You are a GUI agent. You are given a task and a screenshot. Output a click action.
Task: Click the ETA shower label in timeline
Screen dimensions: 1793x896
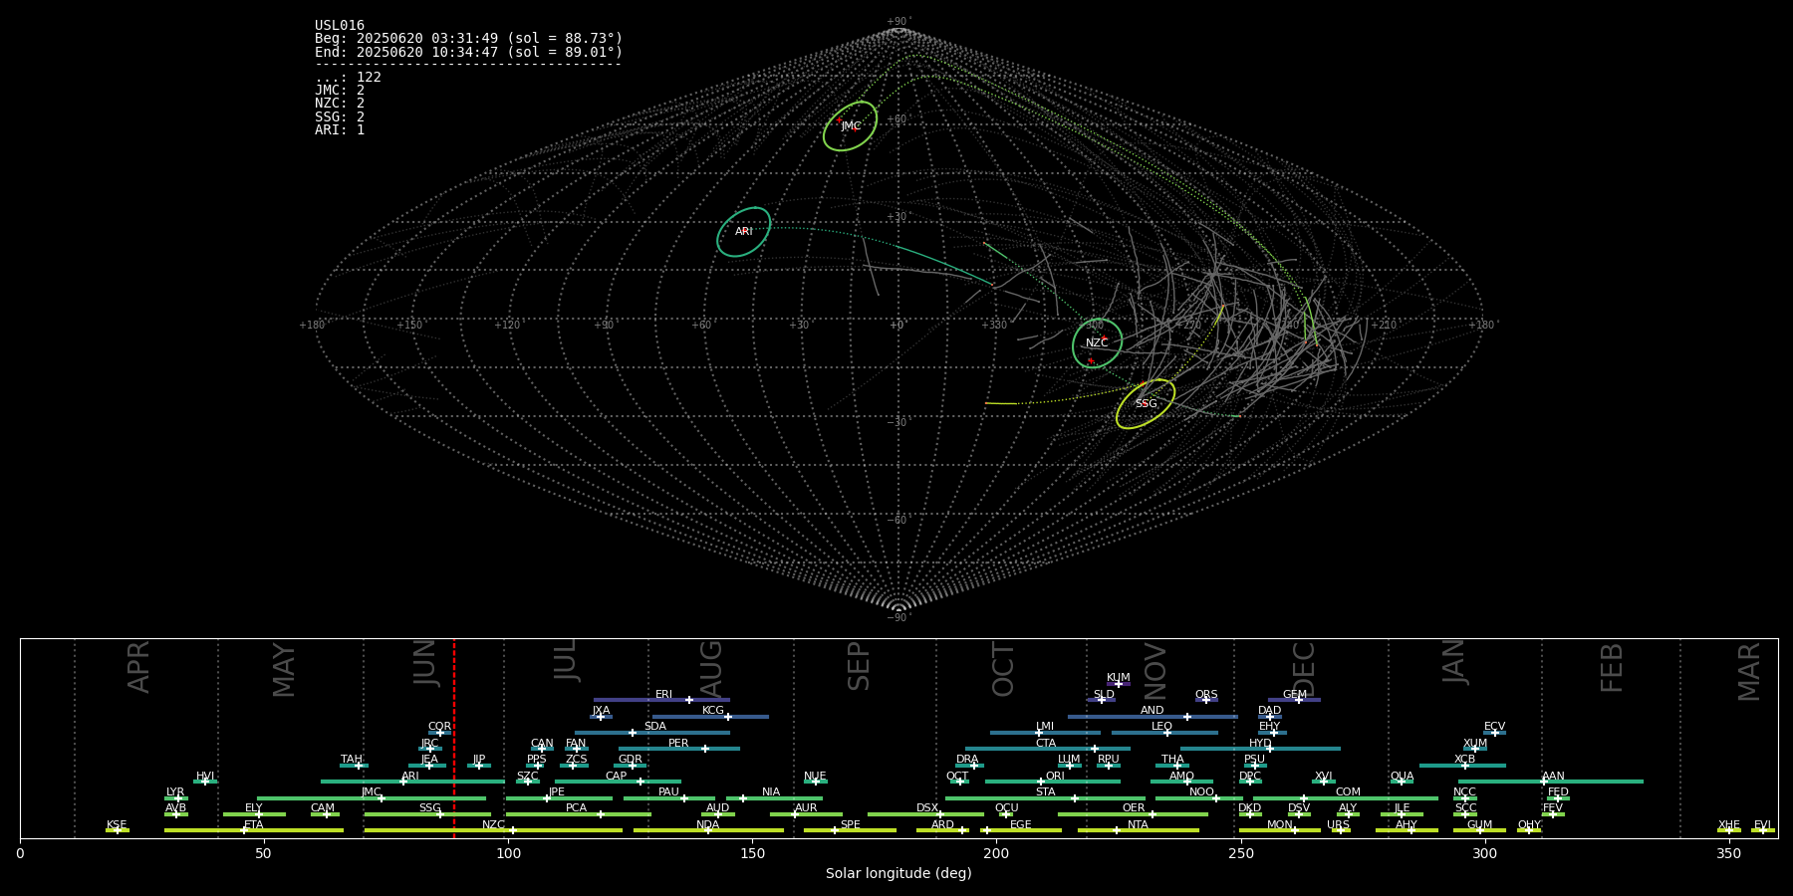click(x=254, y=825)
